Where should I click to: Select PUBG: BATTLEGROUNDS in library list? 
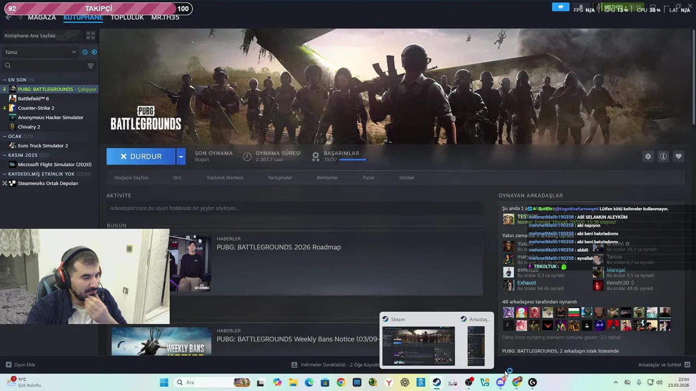click(50, 89)
